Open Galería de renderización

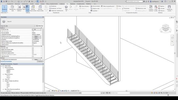(x=56, y=11)
